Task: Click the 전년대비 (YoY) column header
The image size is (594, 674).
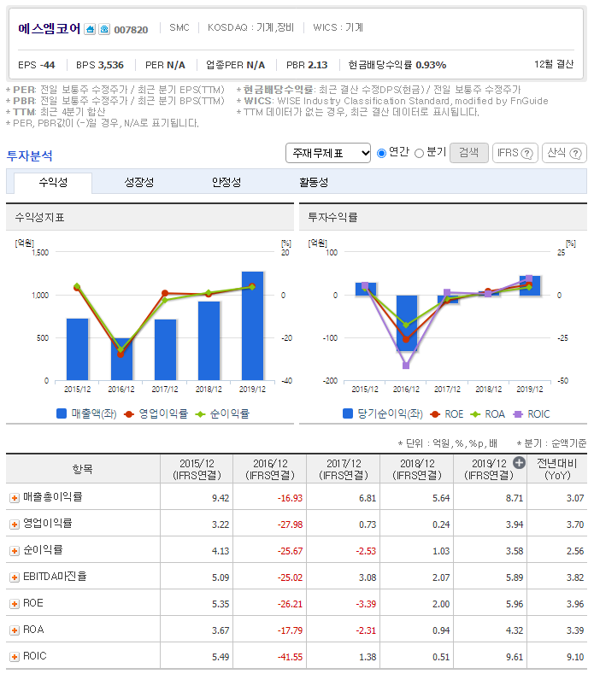Action: tap(557, 469)
